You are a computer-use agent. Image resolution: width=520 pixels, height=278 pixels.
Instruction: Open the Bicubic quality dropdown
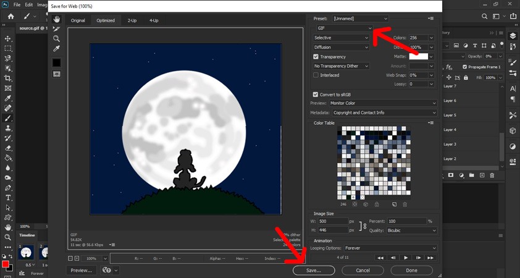411,230
